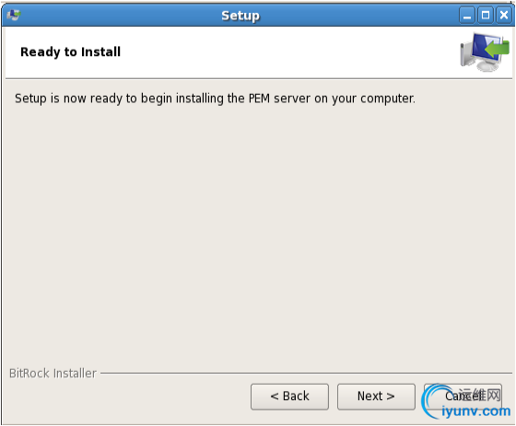Click the divider line beside BitRock Installer
Image resolution: width=516 pixels, height=426 pixels.
(x=306, y=373)
